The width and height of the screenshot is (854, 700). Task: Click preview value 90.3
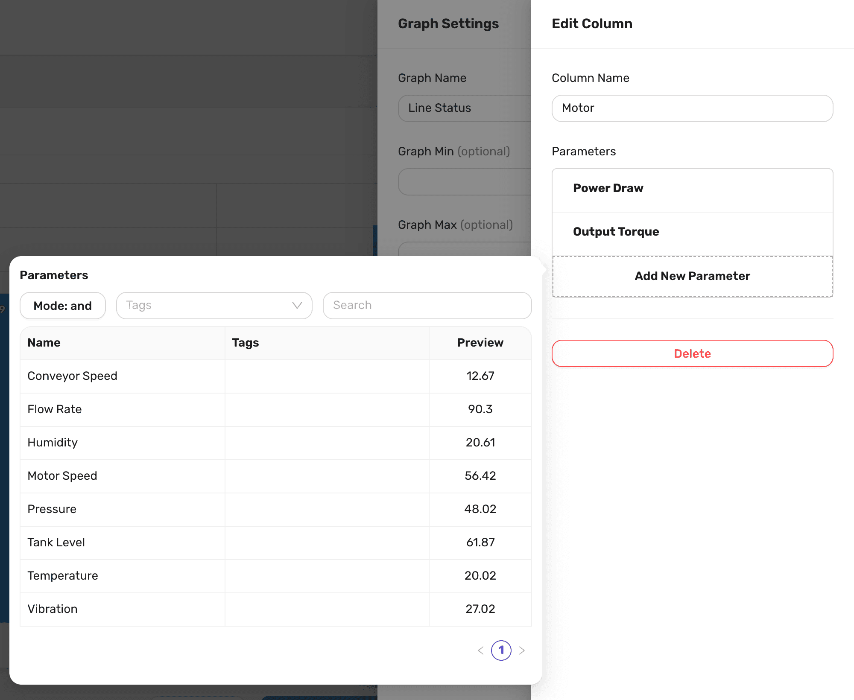click(x=480, y=409)
